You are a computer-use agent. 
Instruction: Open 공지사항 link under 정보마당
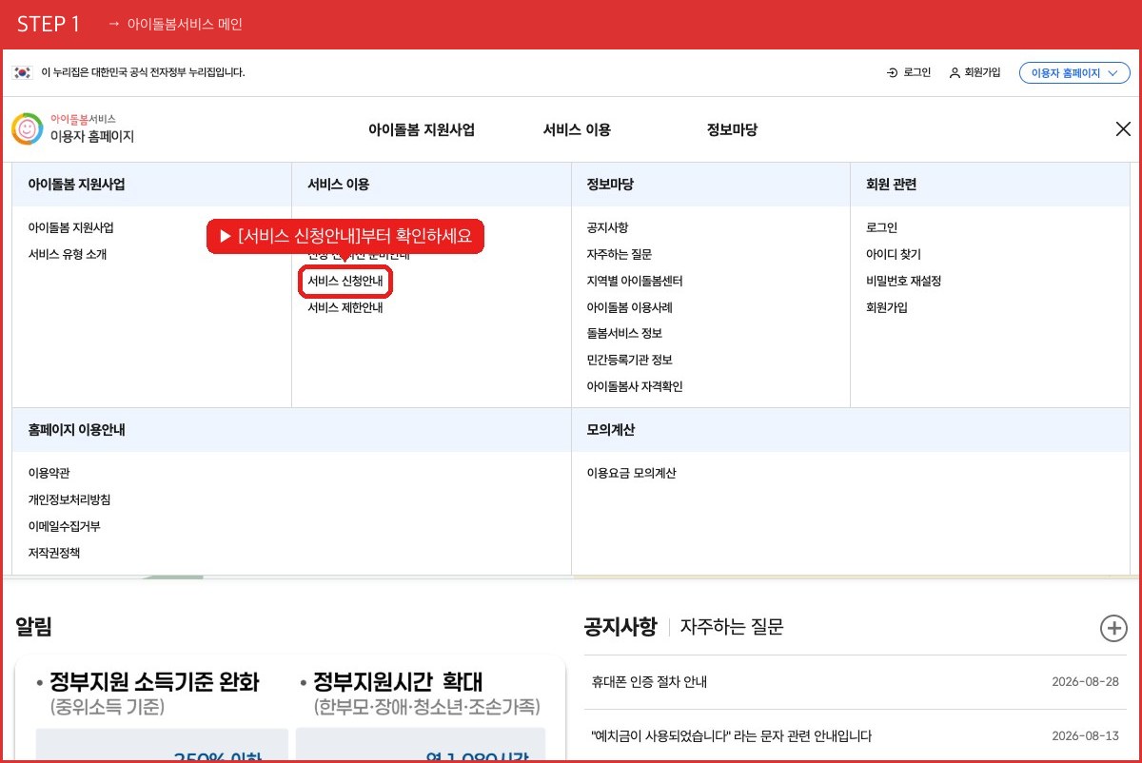pyautogui.click(x=607, y=228)
